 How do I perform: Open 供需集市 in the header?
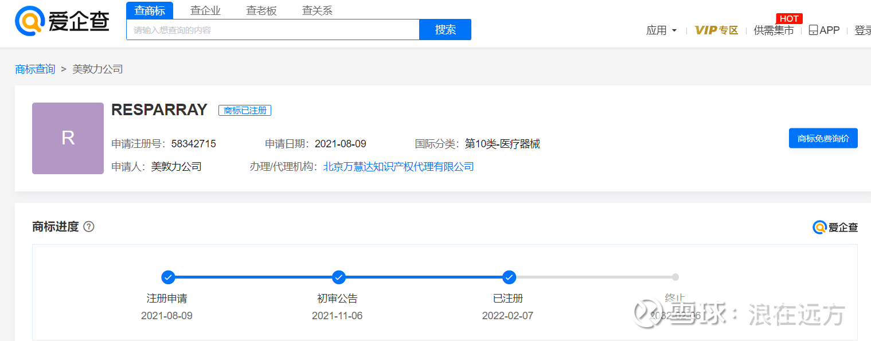pyautogui.click(x=774, y=30)
